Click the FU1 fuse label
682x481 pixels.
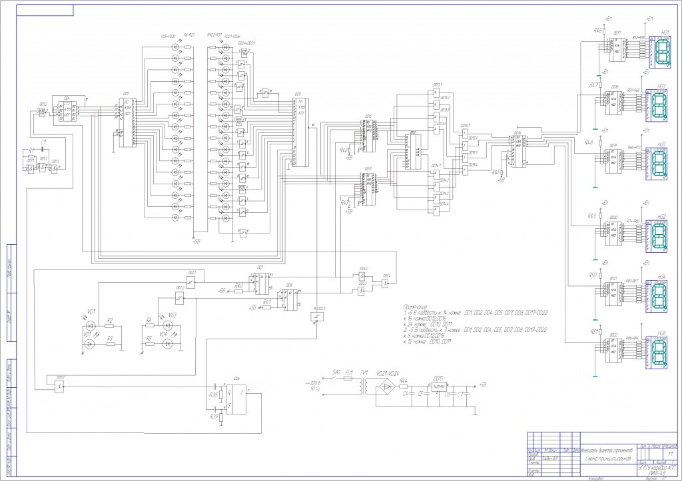[x=349, y=373]
